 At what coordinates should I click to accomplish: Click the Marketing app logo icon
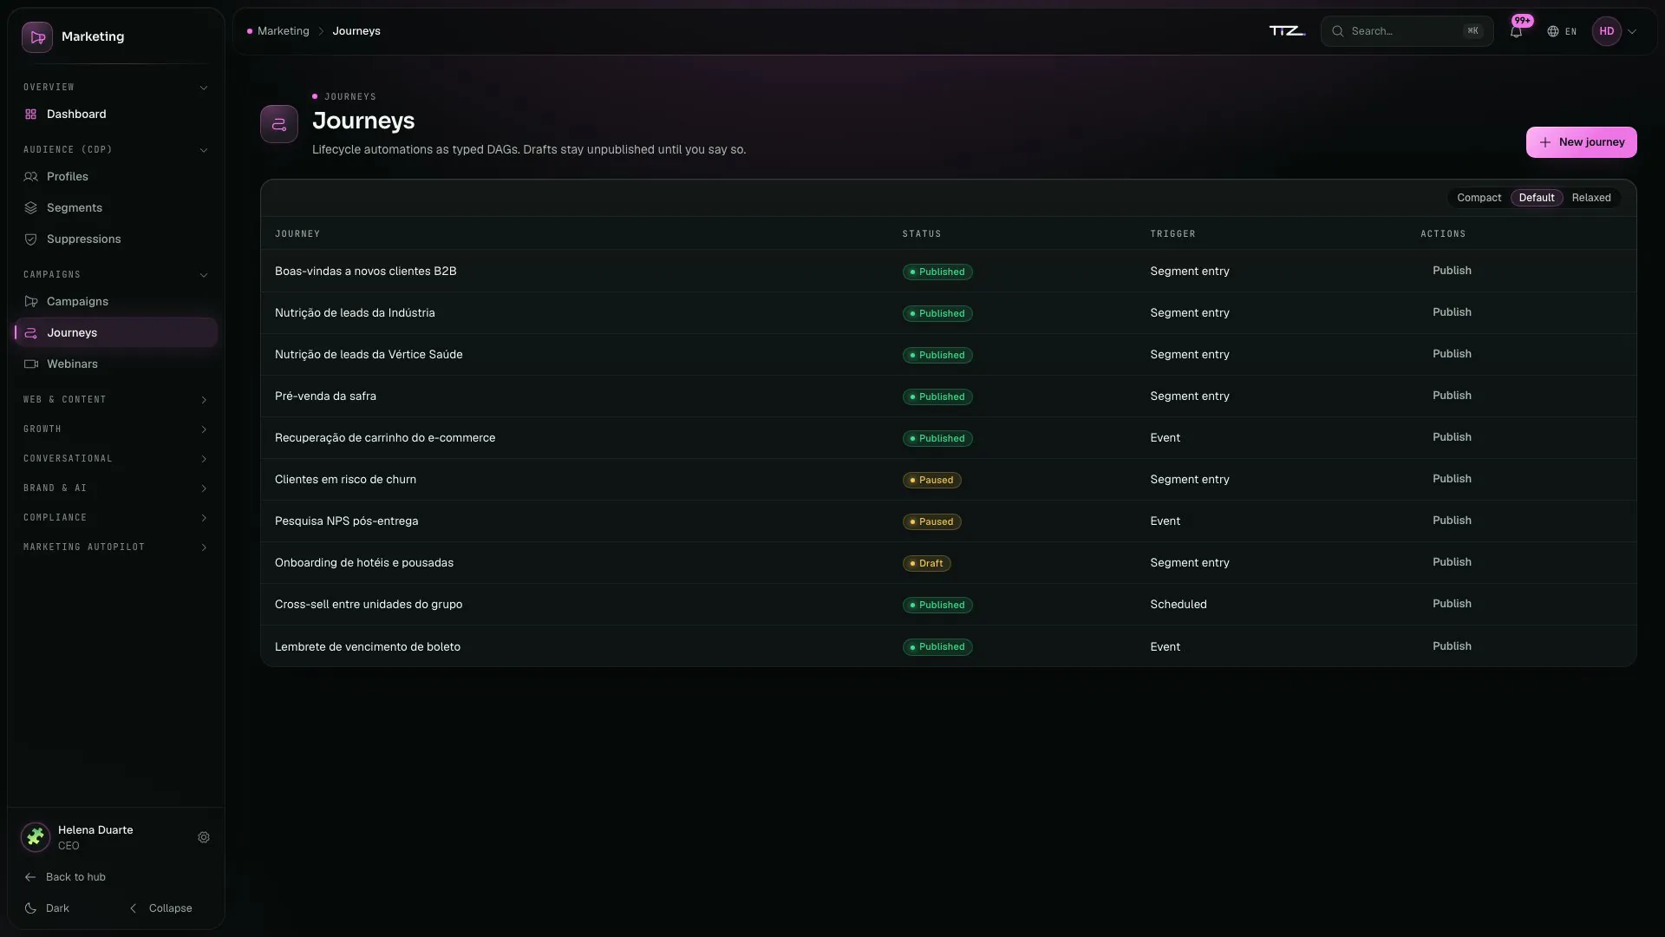[x=37, y=36]
